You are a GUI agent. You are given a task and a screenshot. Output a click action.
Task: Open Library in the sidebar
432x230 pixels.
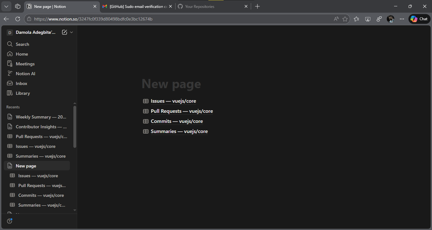[37, 93]
